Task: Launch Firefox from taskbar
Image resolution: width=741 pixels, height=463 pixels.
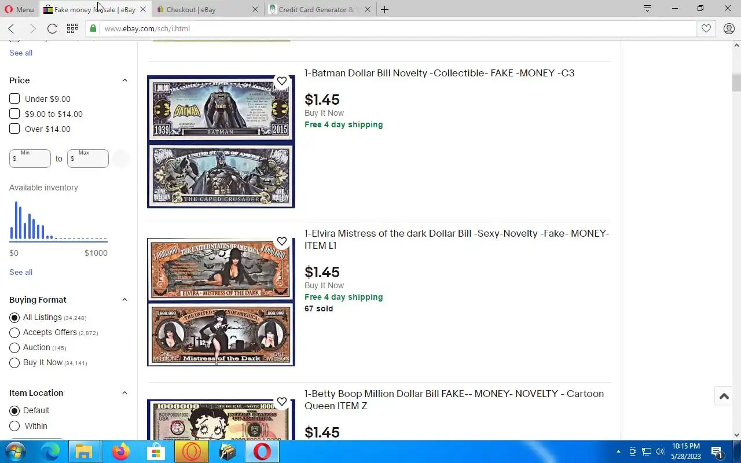Action: pyautogui.click(x=121, y=452)
